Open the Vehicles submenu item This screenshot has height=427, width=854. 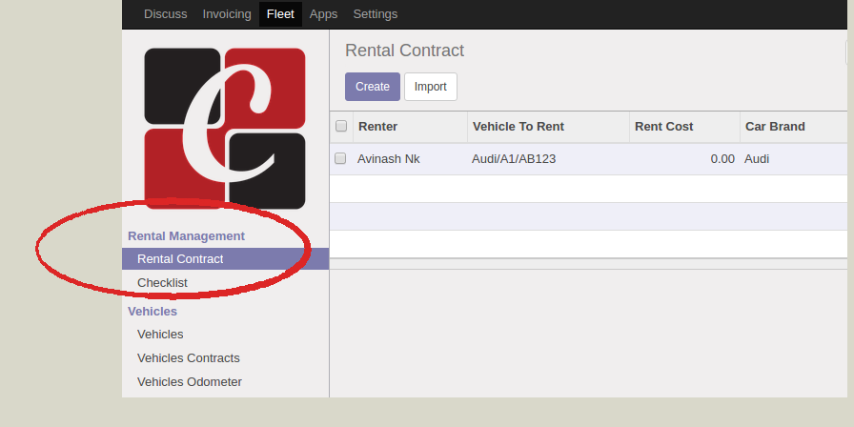[x=160, y=334]
